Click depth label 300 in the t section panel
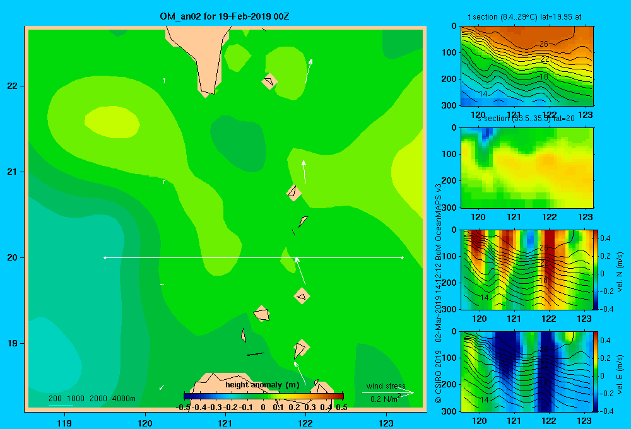 [x=449, y=105]
